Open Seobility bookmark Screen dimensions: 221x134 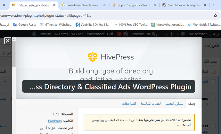click(x=93, y=25)
